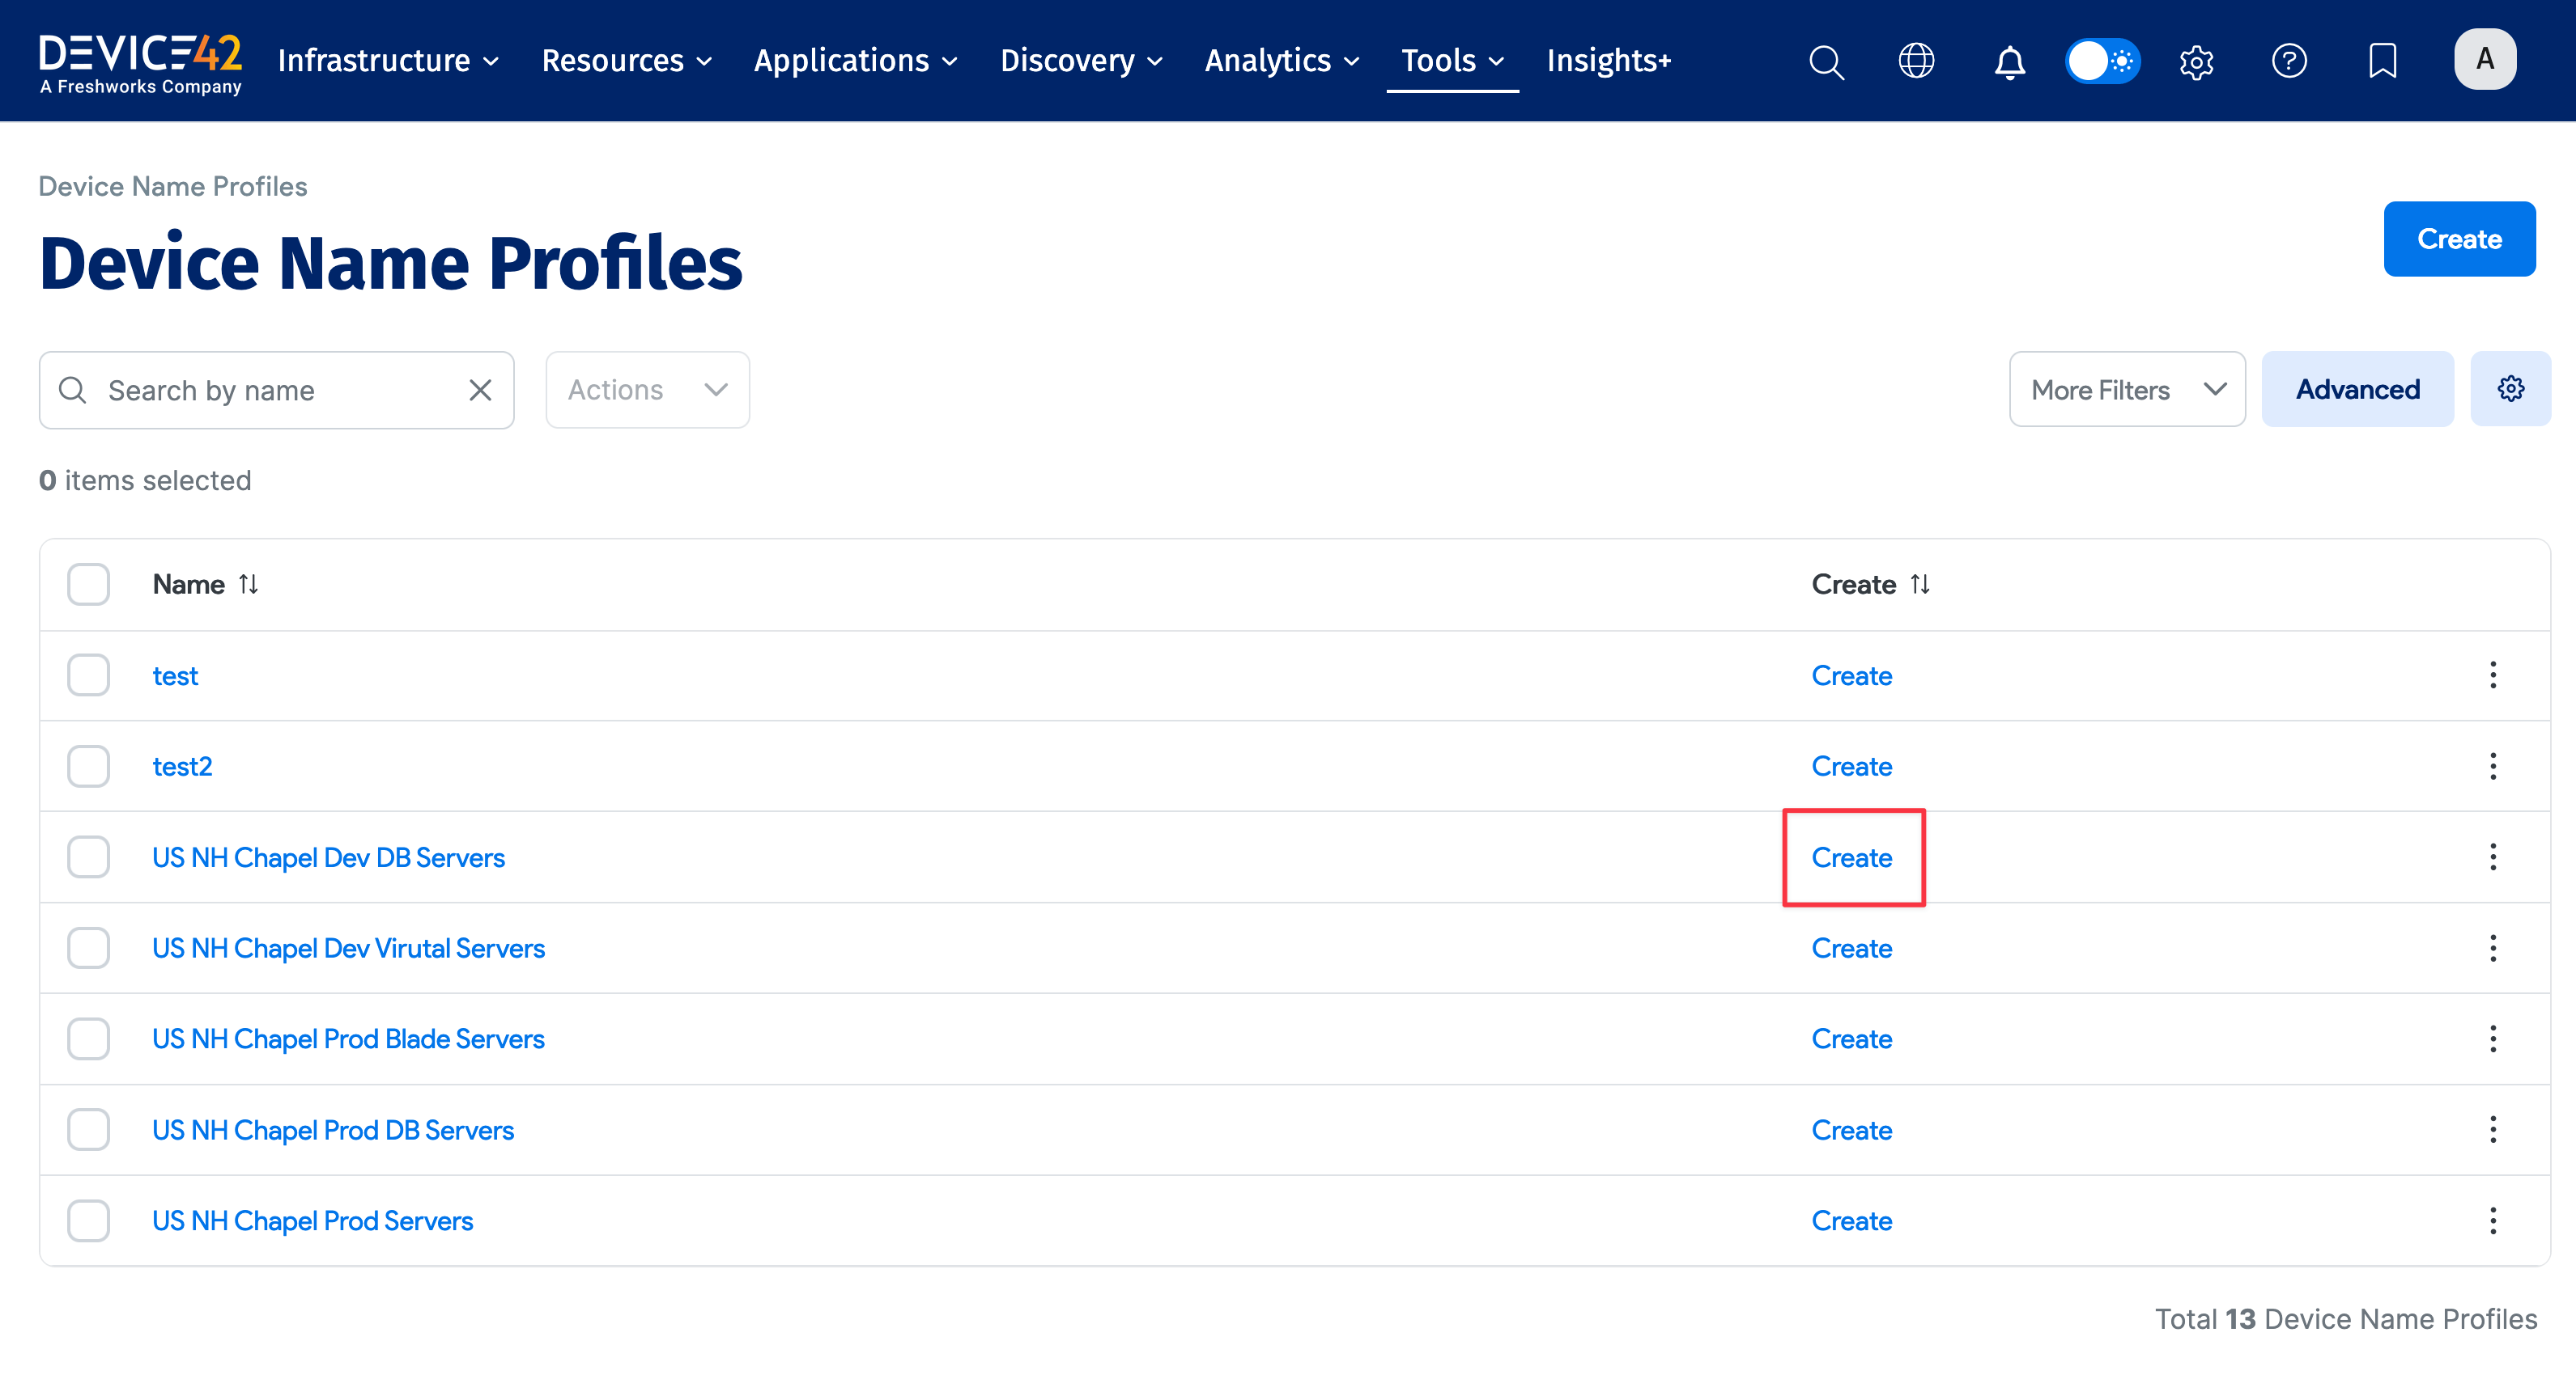The height and width of the screenshot is (1396, 2576).
Task: Check the select-all checkbox in table header
Action: [88, 584]
